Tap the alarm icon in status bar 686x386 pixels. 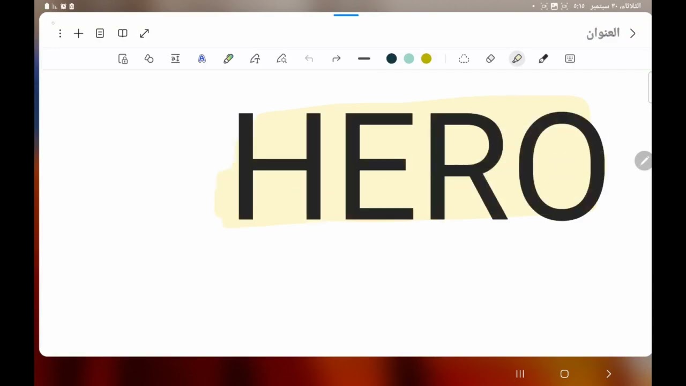click(x=63, y=6)
